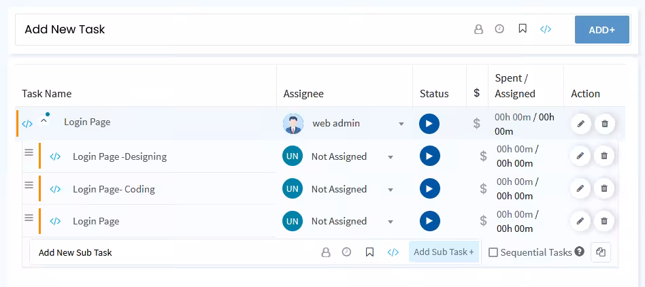The image size is (645, 287).
Task: Start timer for main Login Page task
Action: (x=429, y=124)
